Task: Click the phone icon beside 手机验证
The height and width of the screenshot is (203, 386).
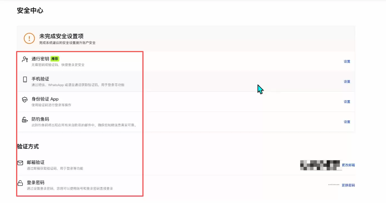Action: pyautogui.click(x=24, y=79)
